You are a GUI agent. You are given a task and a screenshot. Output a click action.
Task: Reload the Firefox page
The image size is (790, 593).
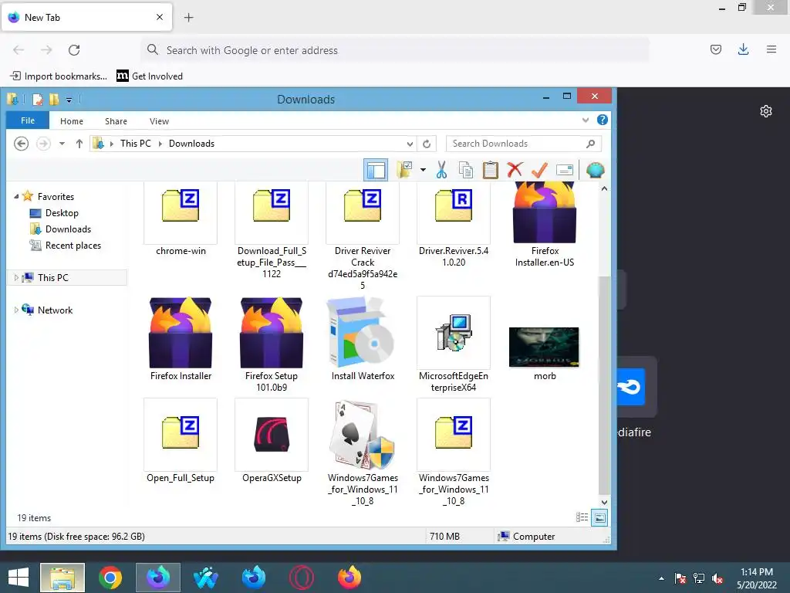pyautogui.click(x=74, y=50)
